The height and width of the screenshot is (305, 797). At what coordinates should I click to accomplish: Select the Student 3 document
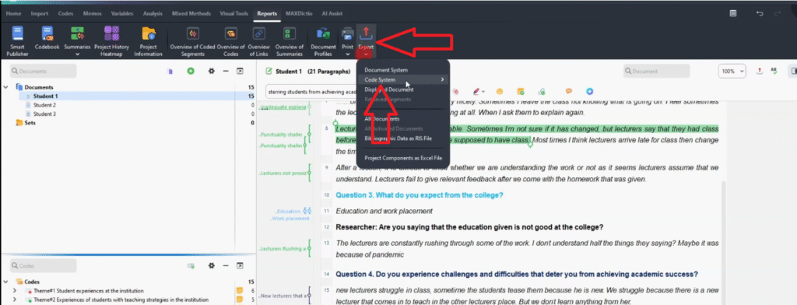coord(44,114)
